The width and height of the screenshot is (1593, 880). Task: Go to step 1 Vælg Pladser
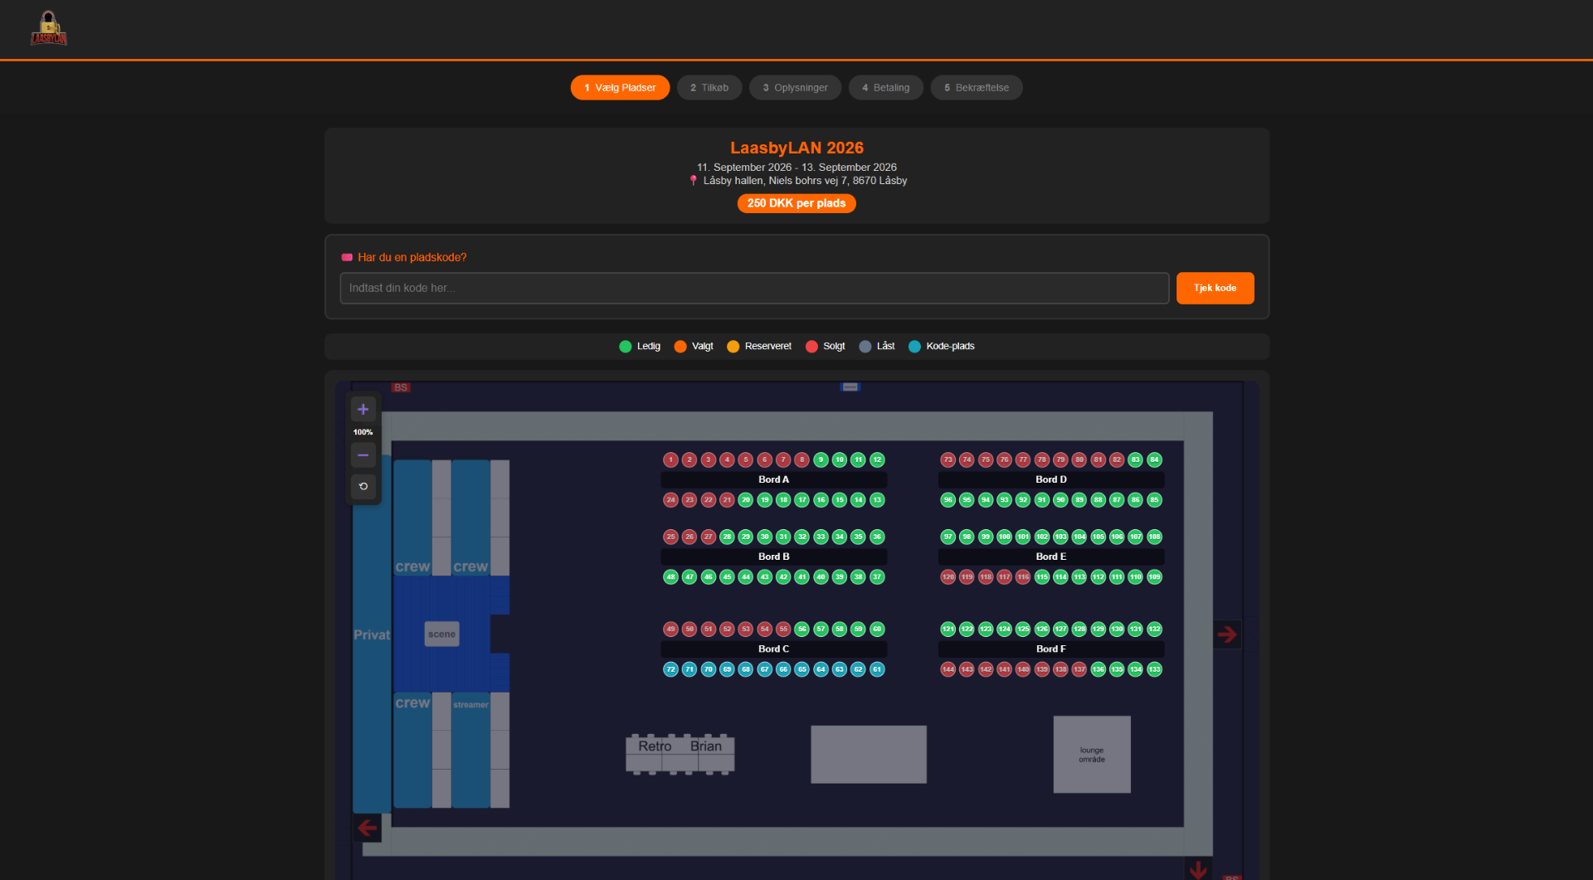[620, 88]
